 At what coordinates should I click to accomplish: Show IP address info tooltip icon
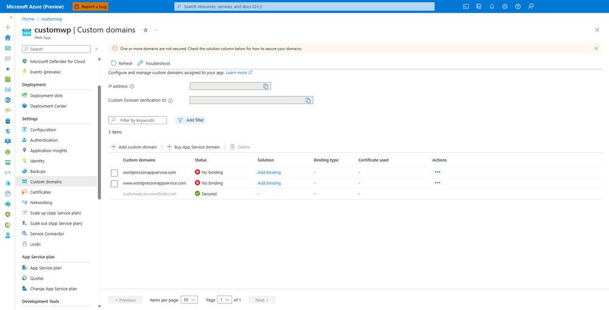[132, 86]
